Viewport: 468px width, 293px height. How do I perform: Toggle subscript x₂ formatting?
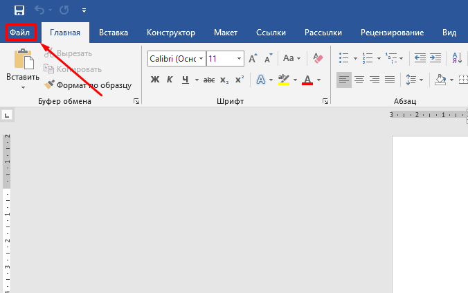pyautogui.click(x=224, y=80)
